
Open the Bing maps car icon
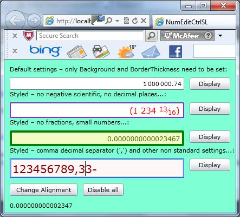coord(101,51)
